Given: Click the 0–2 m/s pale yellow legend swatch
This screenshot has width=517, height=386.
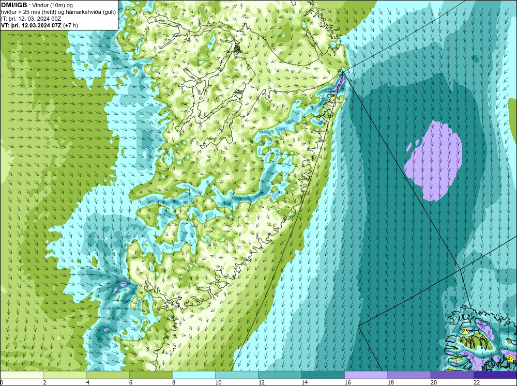Looking at the screenshot, I should coord(22,375).
